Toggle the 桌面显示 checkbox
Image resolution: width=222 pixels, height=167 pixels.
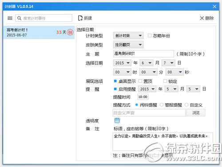[115, 81]
